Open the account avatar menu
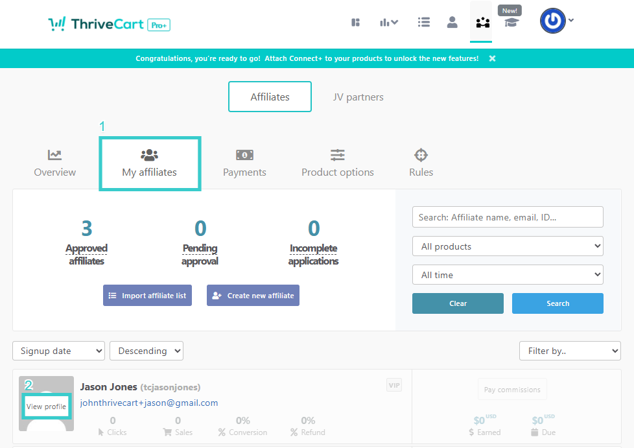The image size is (634, 448). pyautogui.click(x=556, y=21)
